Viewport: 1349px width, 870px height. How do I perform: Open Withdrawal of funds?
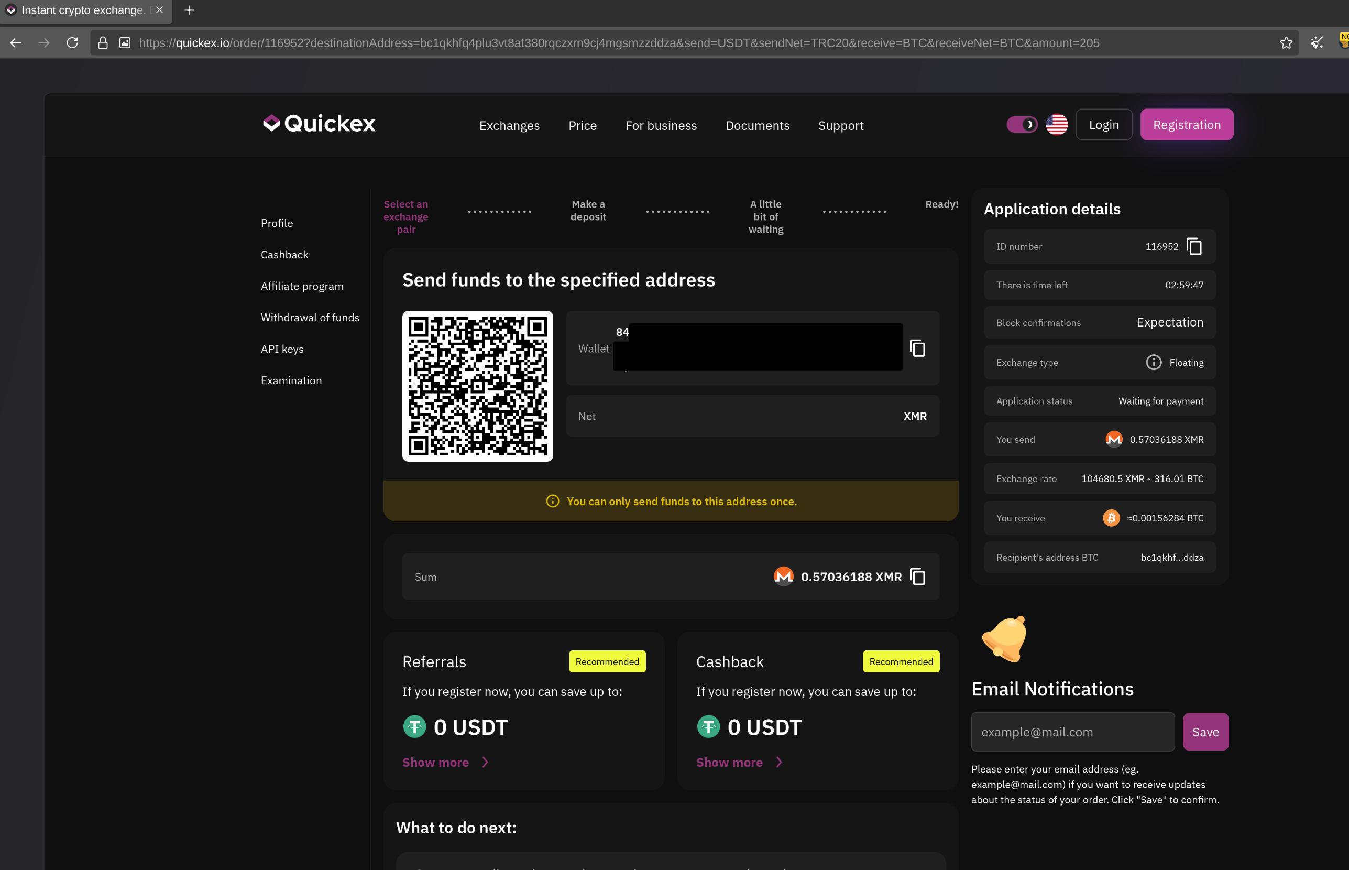[x=310, y=318]
